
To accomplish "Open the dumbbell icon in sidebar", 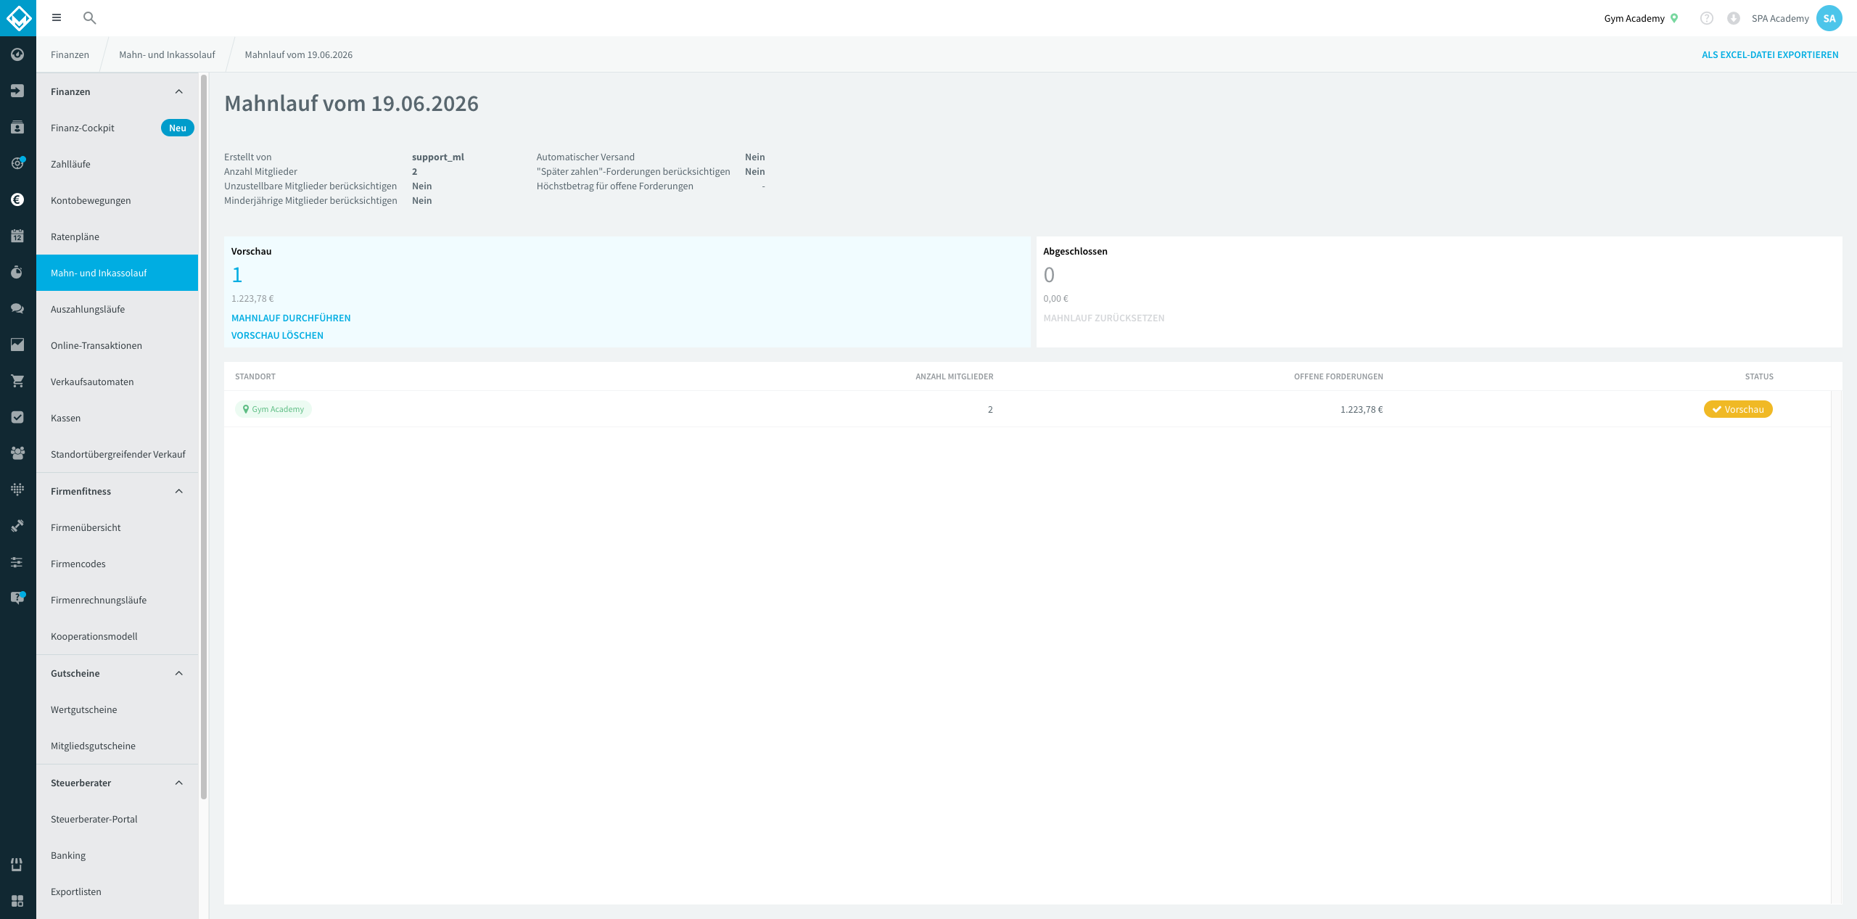I will (17, 526).
